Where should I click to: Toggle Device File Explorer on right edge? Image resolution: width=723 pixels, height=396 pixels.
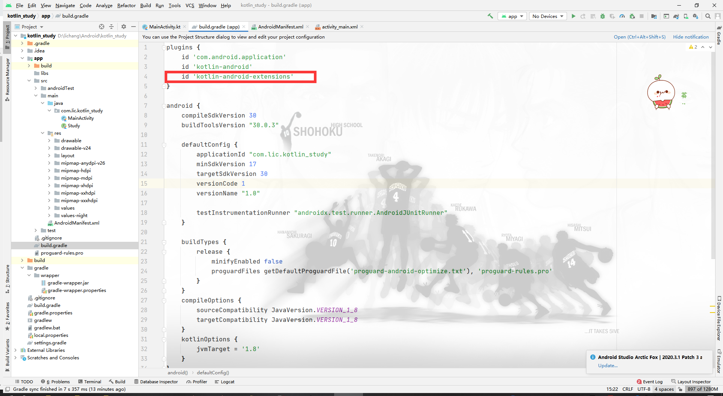tap(719, 318)
